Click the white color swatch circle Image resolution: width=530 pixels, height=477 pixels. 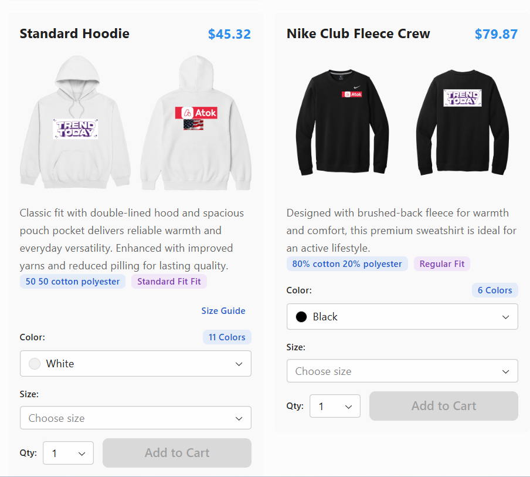tap(35, 364)
